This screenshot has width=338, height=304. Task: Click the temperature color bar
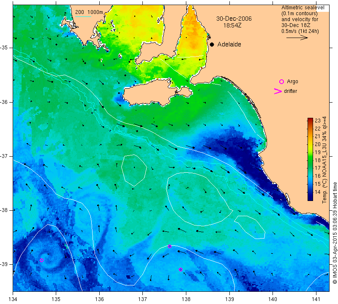310,159
